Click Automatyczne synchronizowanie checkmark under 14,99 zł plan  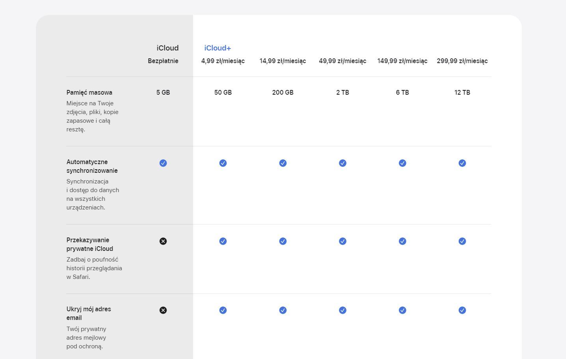(x=283, y=163)
